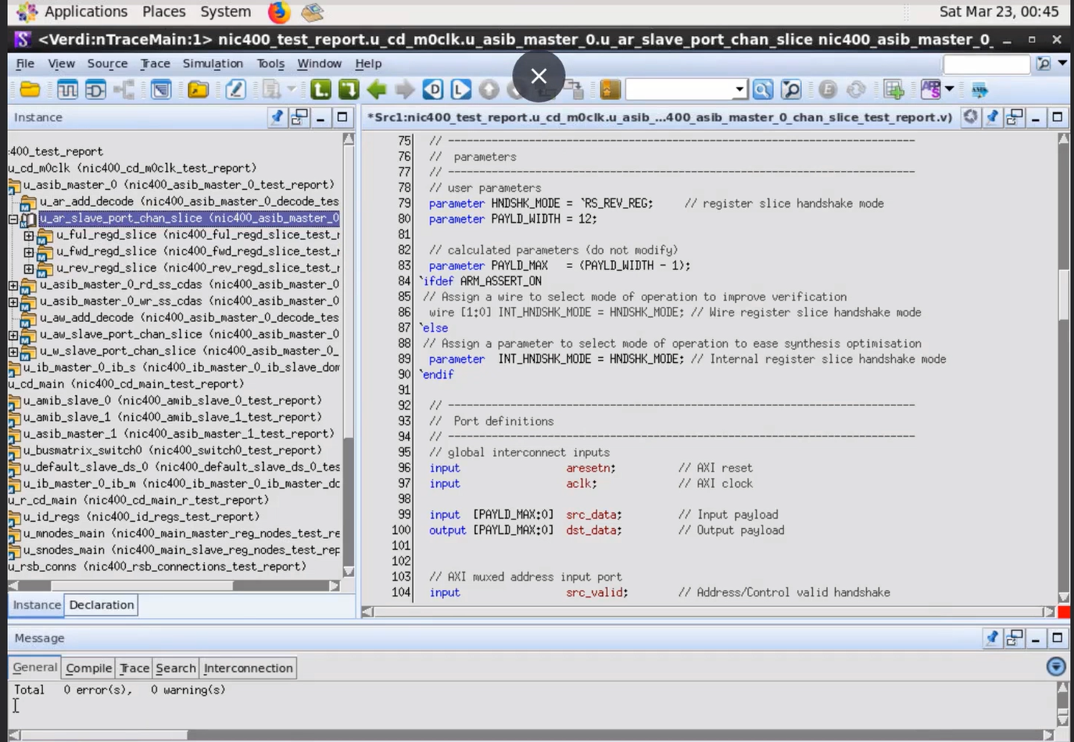Open the File menu
Viewport: 1074px width, 742px height.
[x=25, y=63]
